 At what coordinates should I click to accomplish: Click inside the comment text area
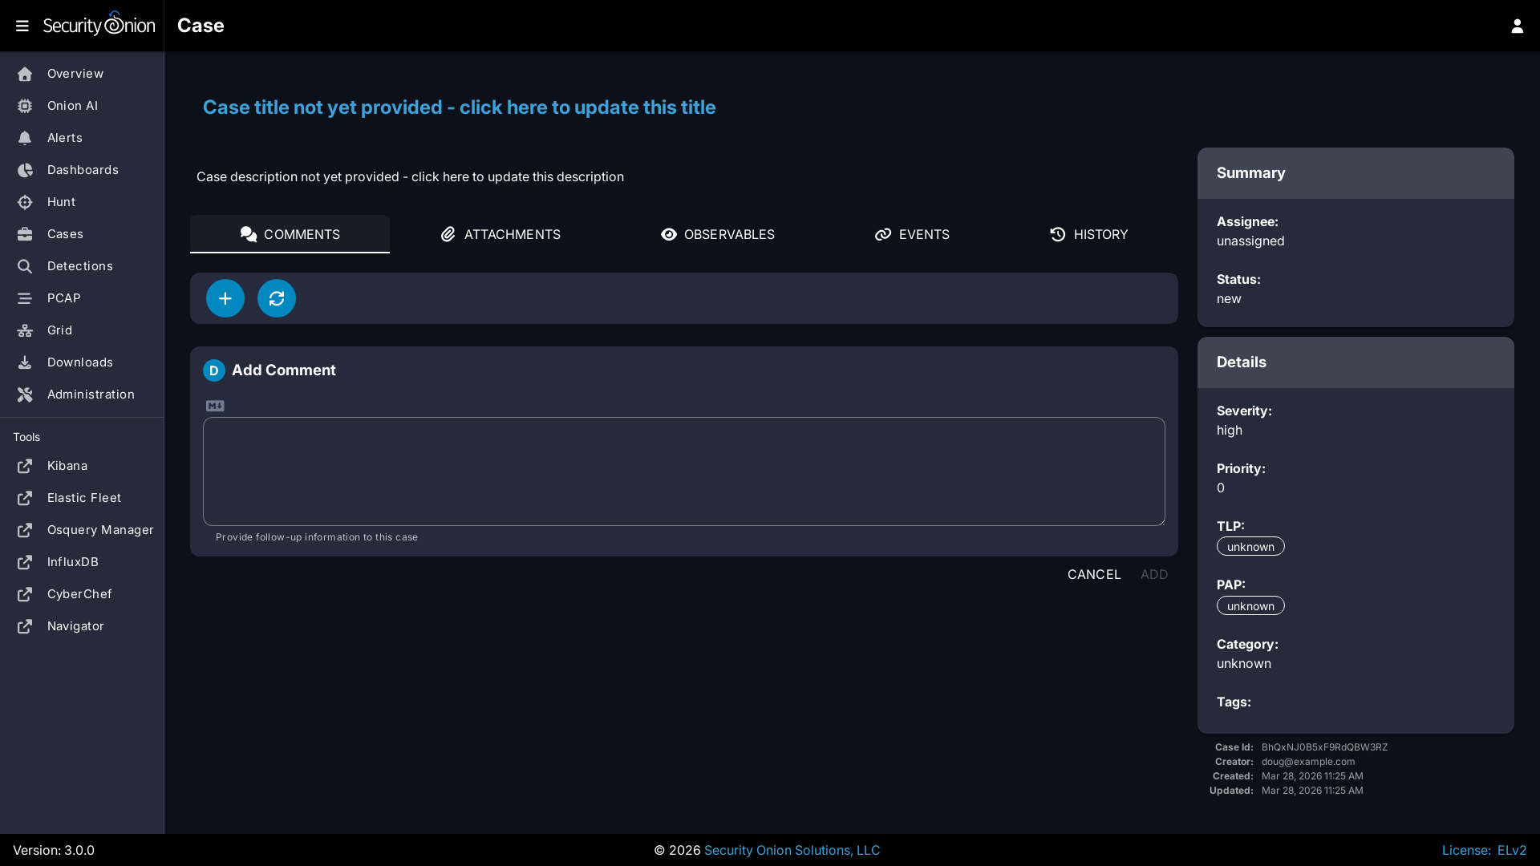click(683, 471)
